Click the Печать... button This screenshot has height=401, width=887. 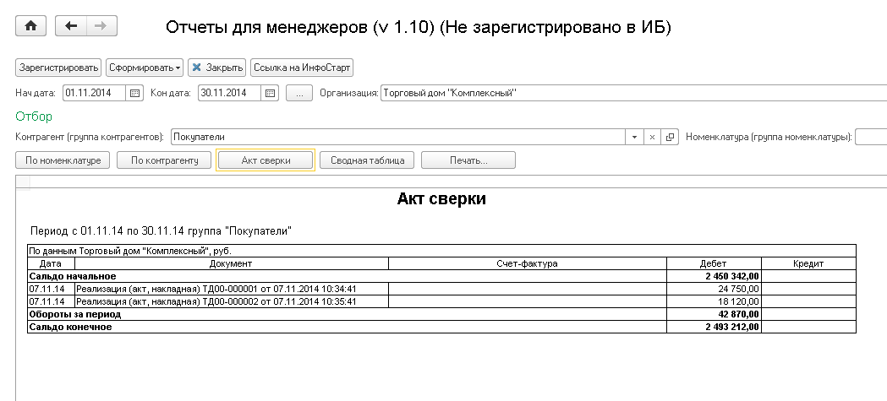tap(468, 160)
